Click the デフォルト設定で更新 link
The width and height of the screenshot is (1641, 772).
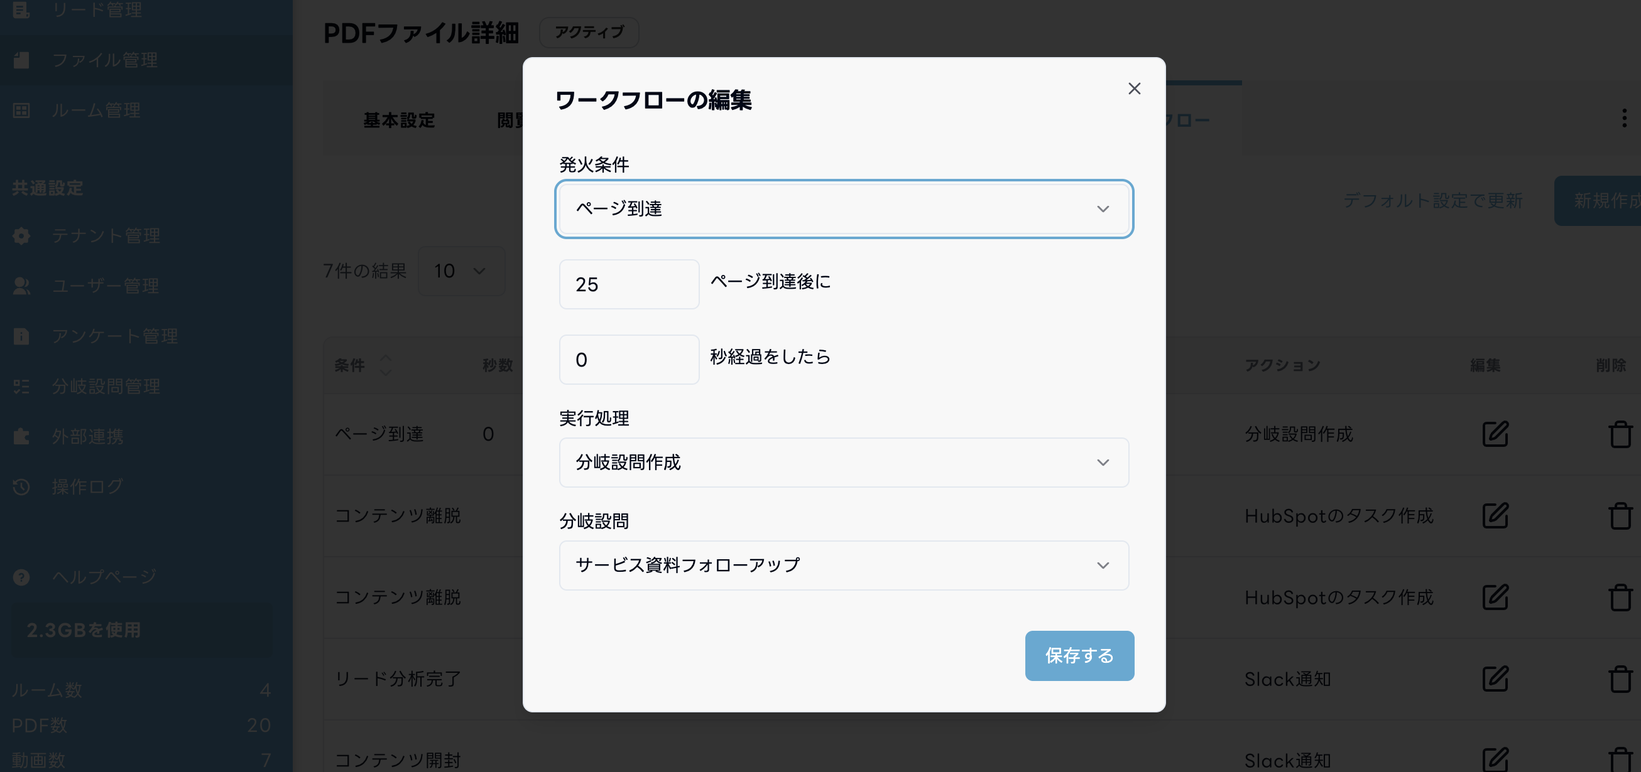[x=1432, y=200]
